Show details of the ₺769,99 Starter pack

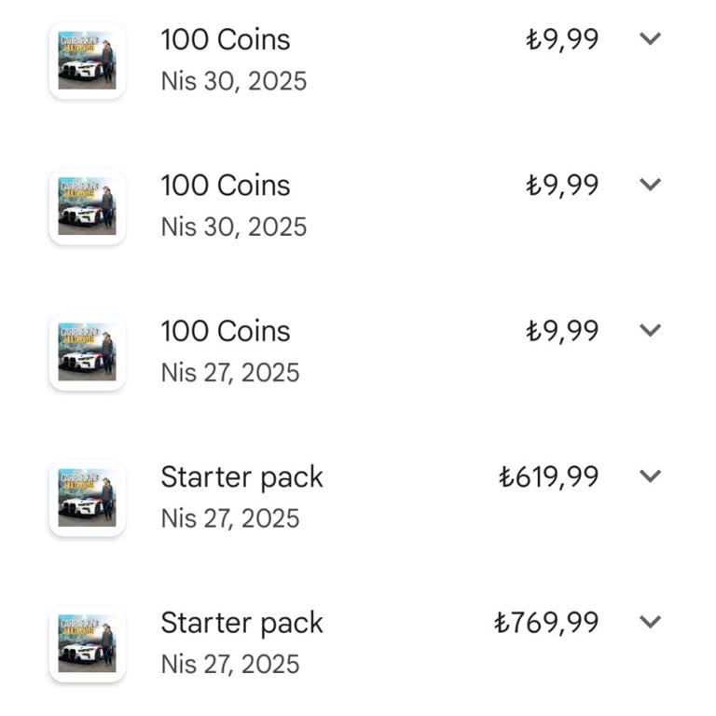pyautogui.click(x=651, y=622)
